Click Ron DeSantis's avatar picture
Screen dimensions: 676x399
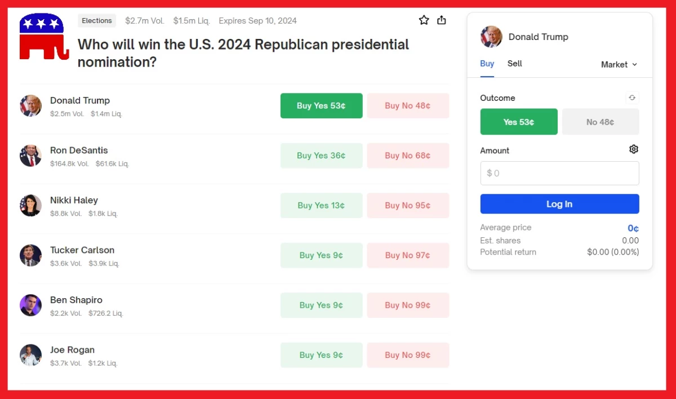30,156
